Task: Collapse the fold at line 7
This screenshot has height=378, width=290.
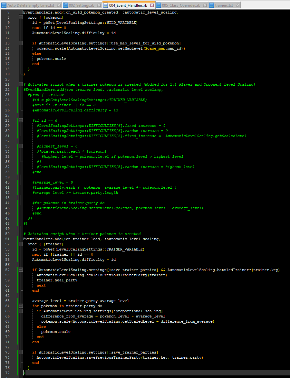Action: click(21, 12)
